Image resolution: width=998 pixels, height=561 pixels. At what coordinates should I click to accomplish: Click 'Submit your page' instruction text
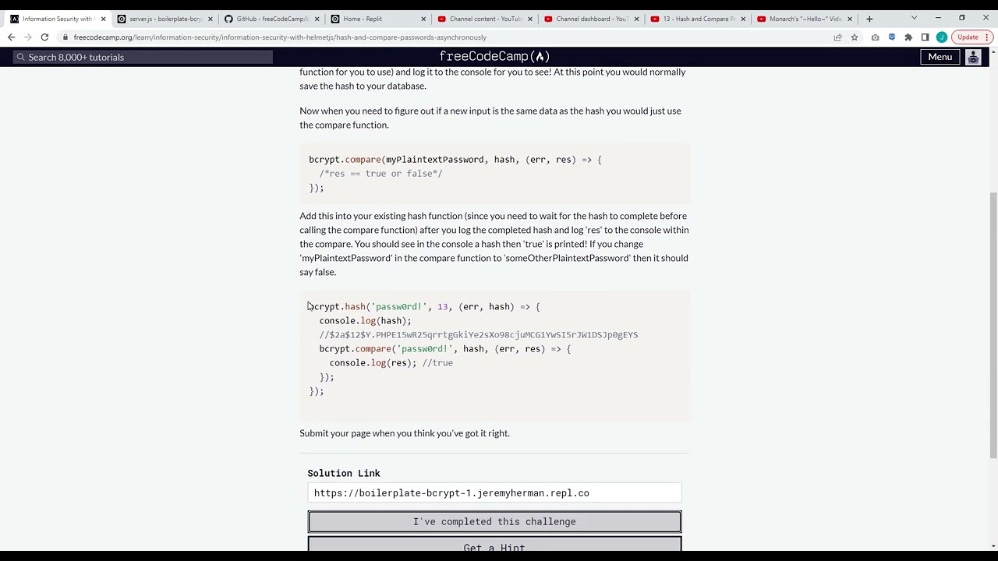click(x=405, y=433)
